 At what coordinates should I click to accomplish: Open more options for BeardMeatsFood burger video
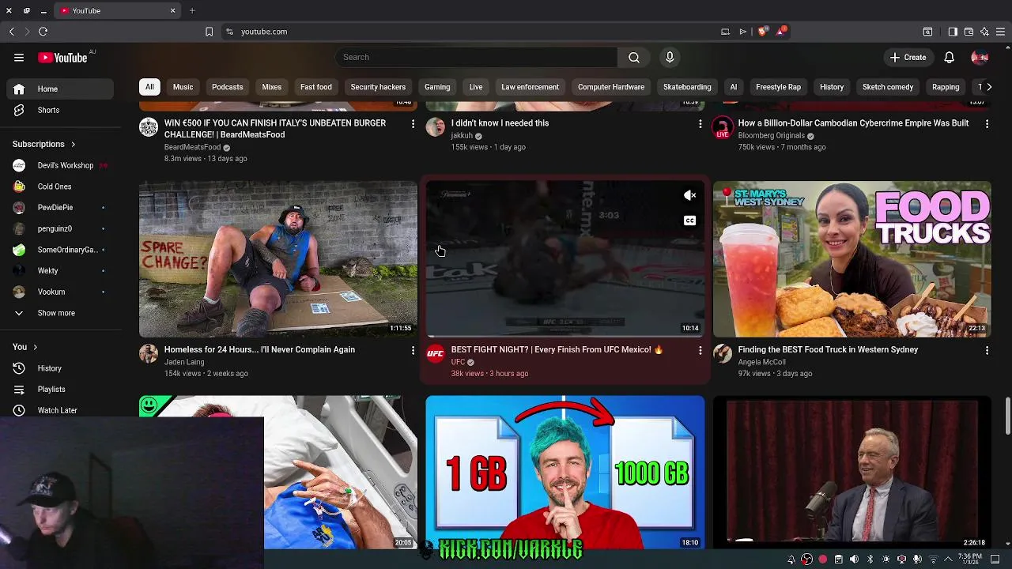point(413,124)
